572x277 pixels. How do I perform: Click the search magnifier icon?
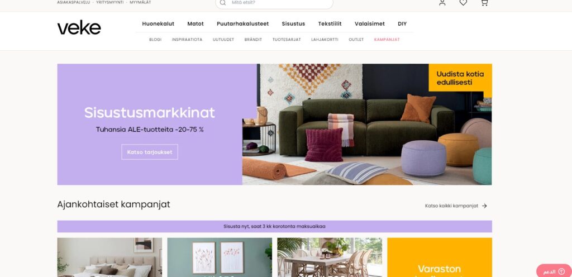(223, 3)
